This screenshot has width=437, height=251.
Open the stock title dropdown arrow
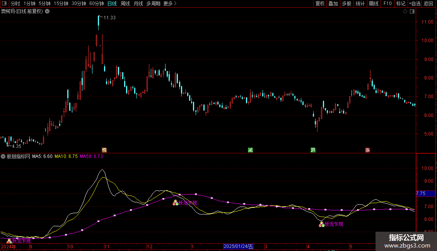tap(48, 11)
